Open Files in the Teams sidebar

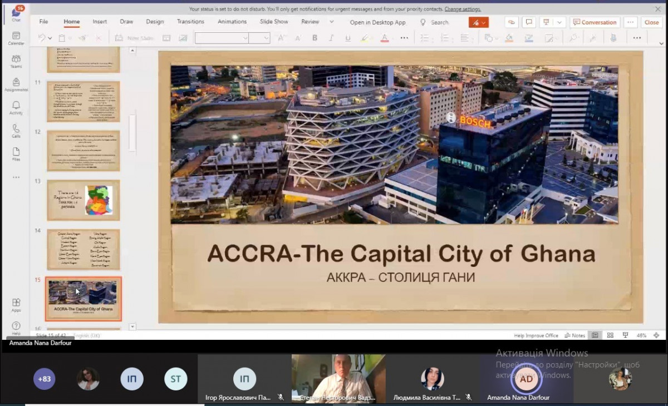16,154
